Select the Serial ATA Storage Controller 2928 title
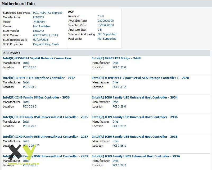Screen dimensions: 212x170 pos(141,78)
